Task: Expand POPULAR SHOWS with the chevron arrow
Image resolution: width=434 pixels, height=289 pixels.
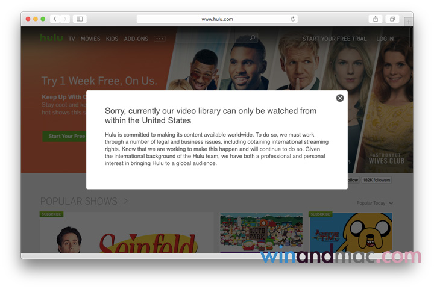Action: [126, 200]
